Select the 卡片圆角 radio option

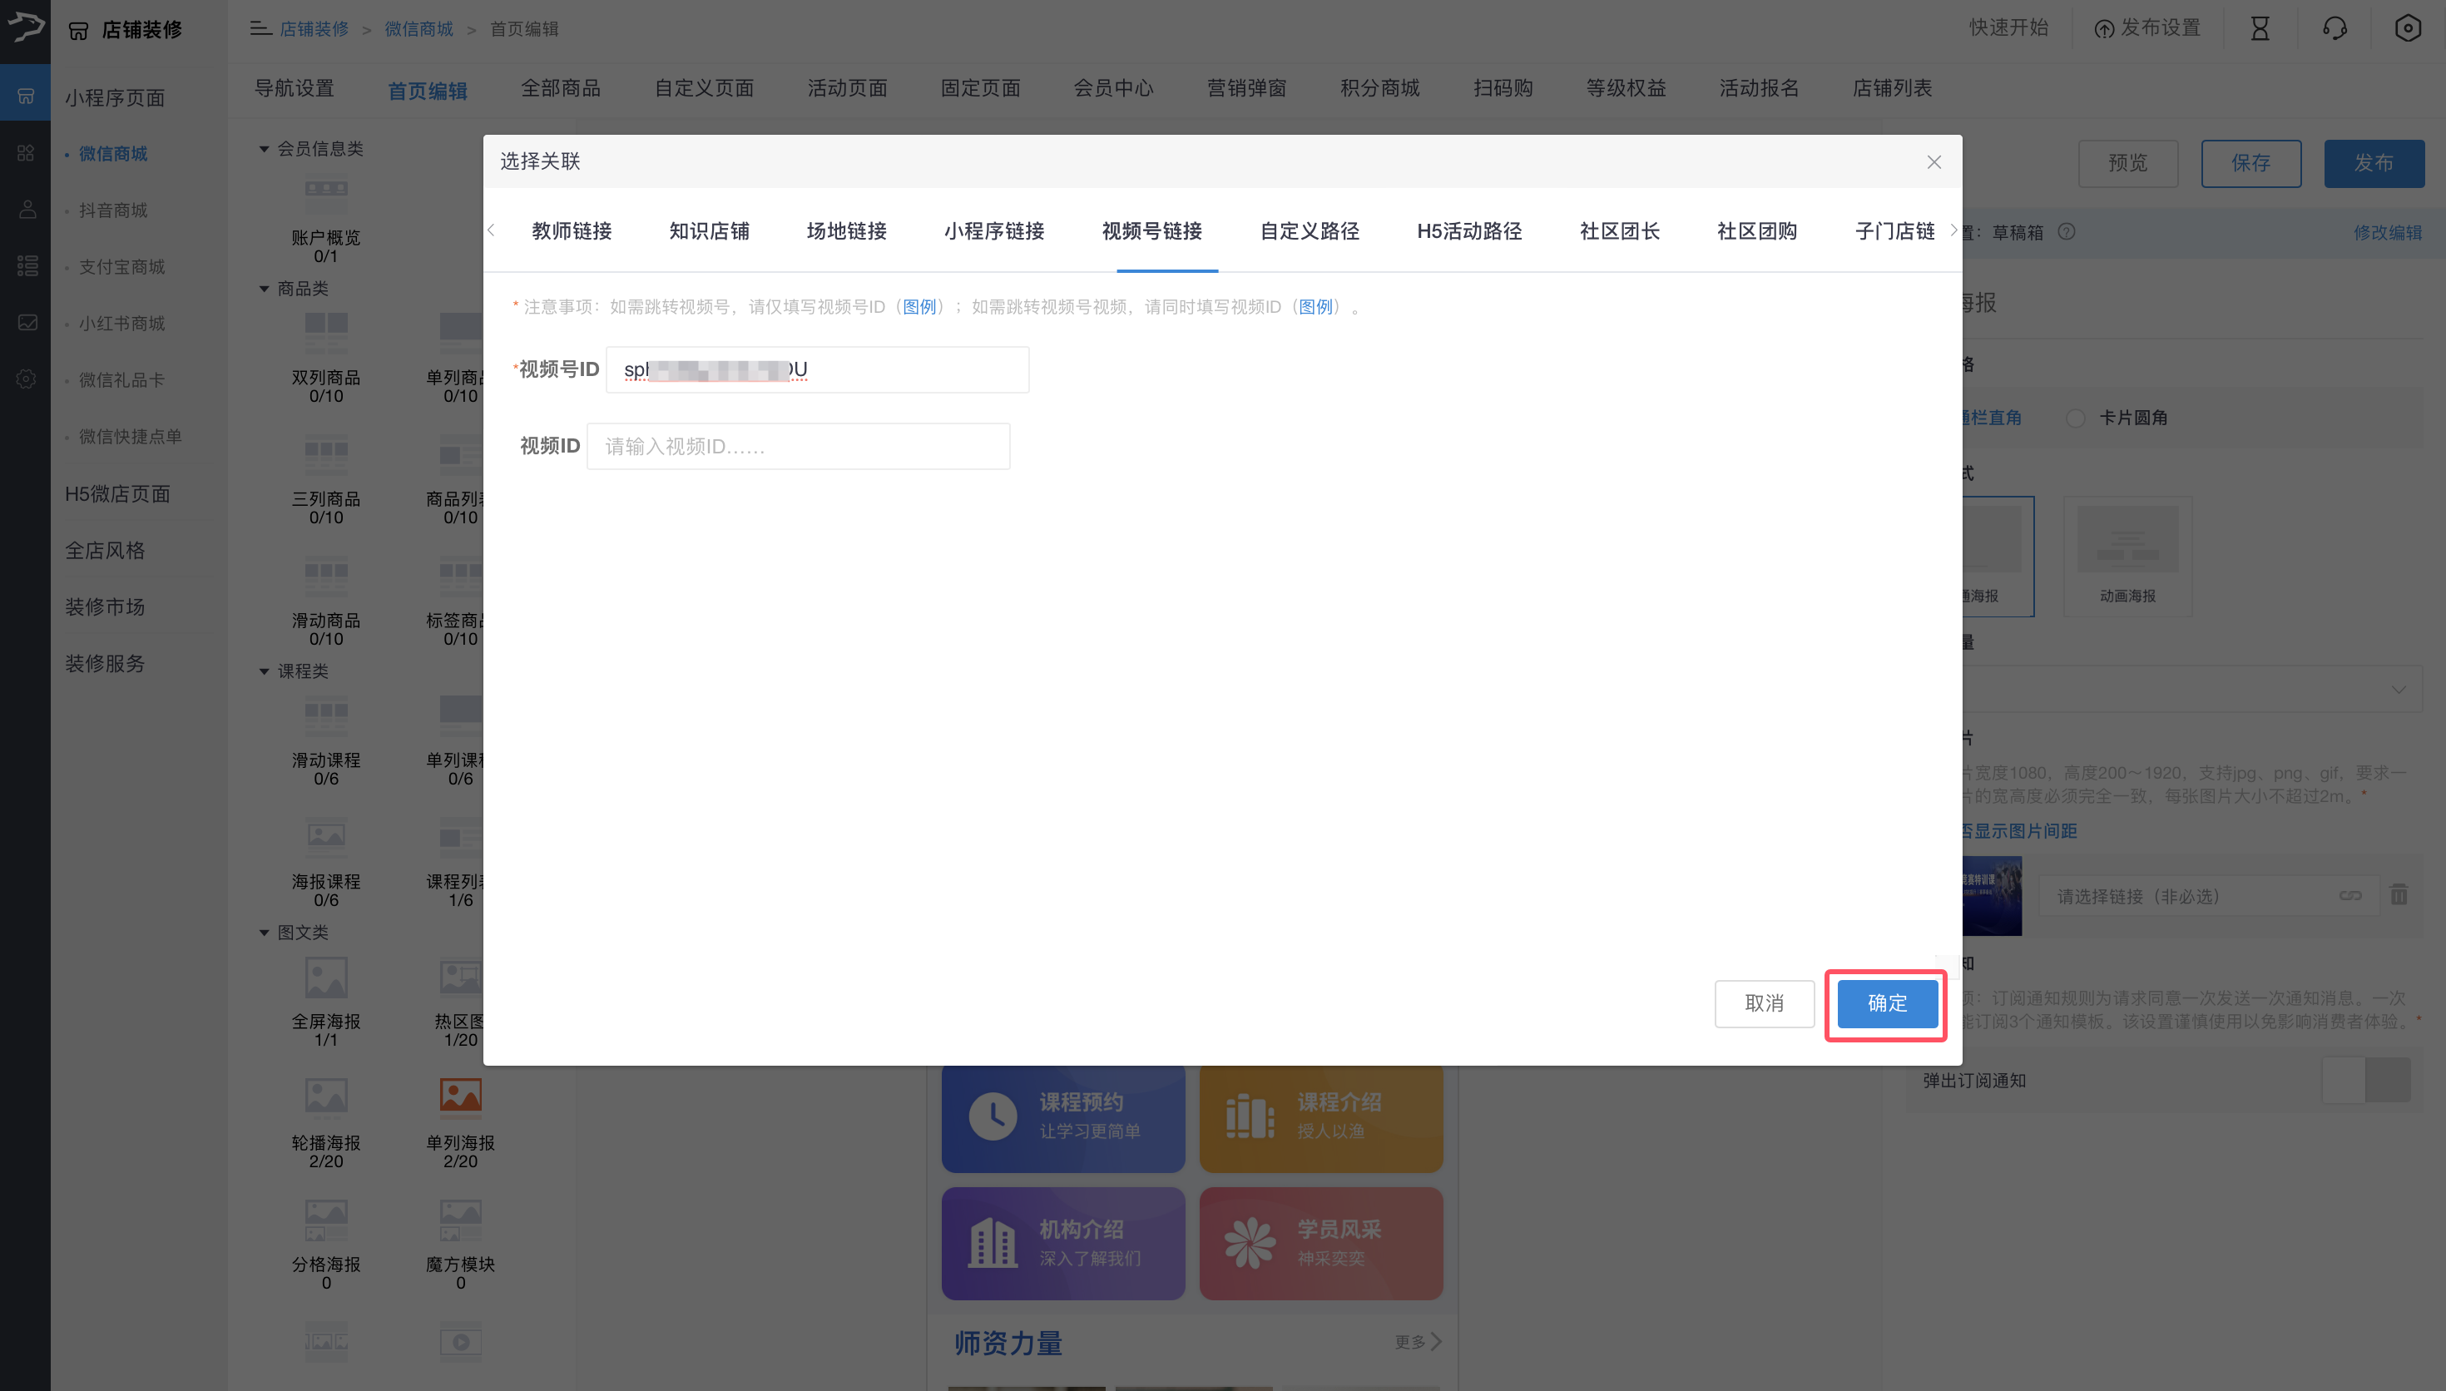(x=2076, y=418)
